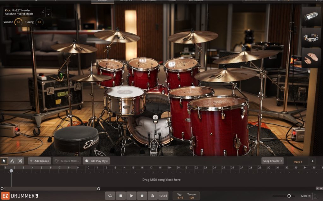Click Replace MIDI button

[x=67, y=161]
